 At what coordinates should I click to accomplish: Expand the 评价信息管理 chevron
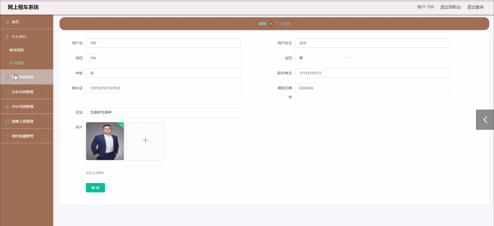[x=47, y=106]
